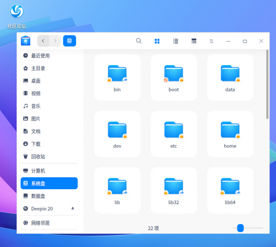Screen dimensions: 276x247
Task: Switch to icon grid view
Action: pos(157,41)
